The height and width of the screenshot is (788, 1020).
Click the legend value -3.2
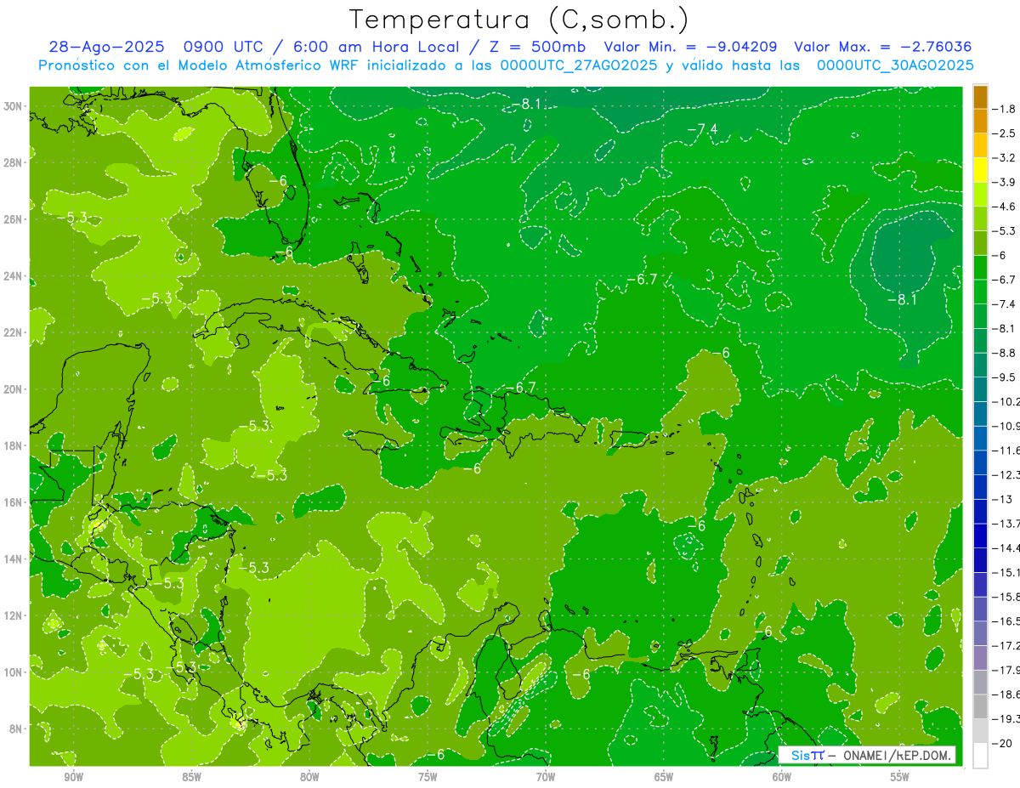coord(1004,158)
